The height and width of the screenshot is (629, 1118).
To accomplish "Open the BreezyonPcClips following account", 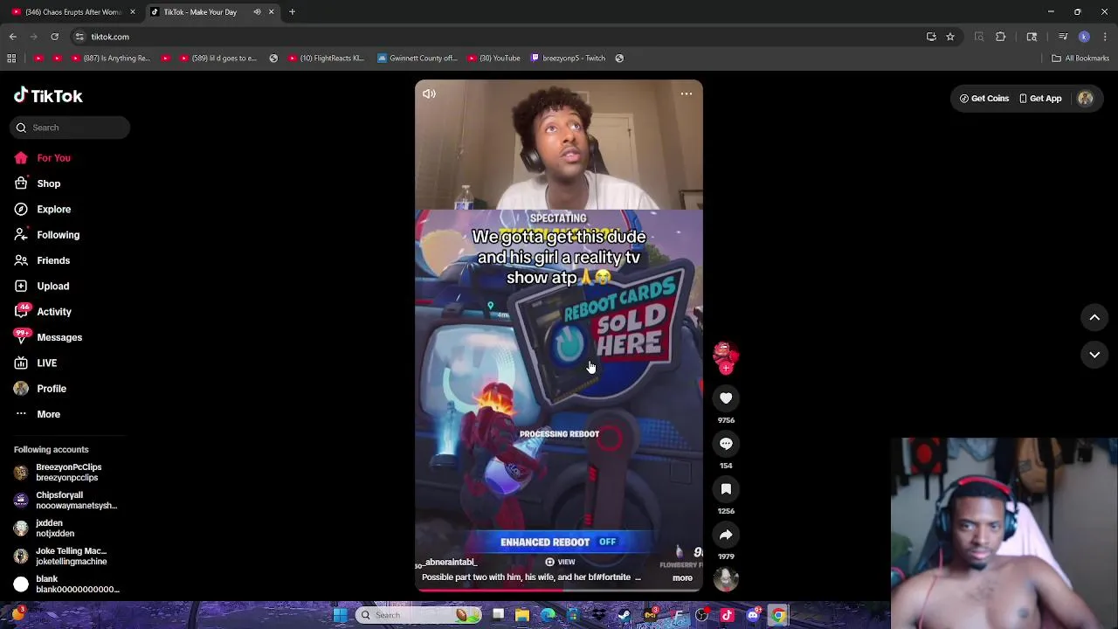I will [x=68, y=473].
